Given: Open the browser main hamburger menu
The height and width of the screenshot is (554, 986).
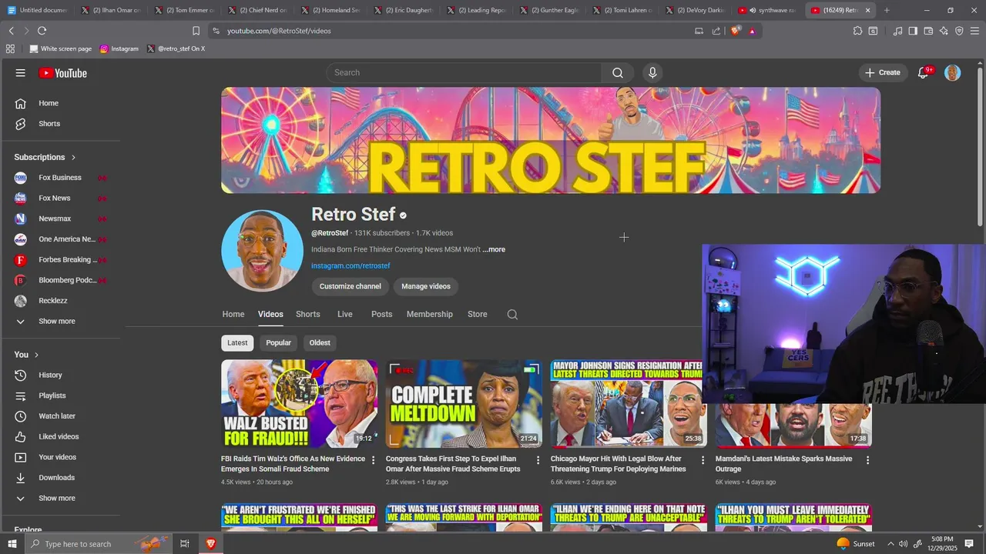Looking at the screenshot, I should (x=974, y=31).
